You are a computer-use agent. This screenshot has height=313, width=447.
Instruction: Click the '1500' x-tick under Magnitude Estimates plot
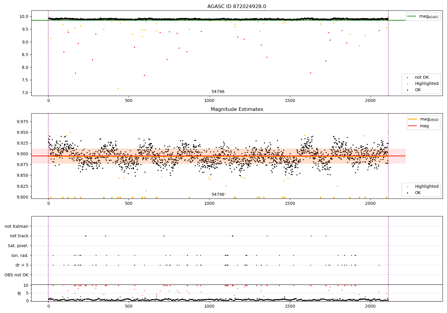(290, 204)
